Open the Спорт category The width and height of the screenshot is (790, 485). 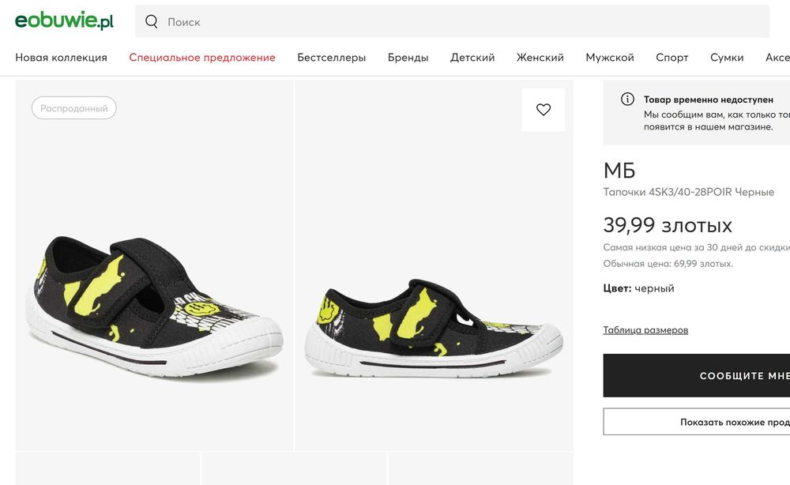(x=672, y=58)
